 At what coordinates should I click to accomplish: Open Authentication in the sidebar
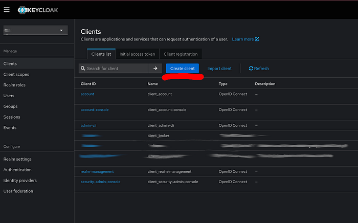(x=37, y=170)
